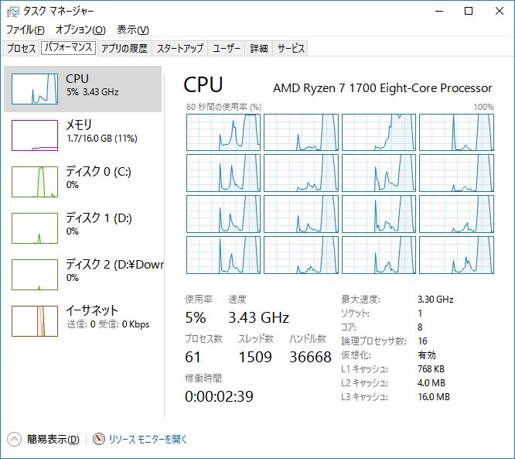This screenshot has height=459, width=515.
Task: Click the fewer details chevron icon
Action: pyautogui.click(x=15, y=439)
